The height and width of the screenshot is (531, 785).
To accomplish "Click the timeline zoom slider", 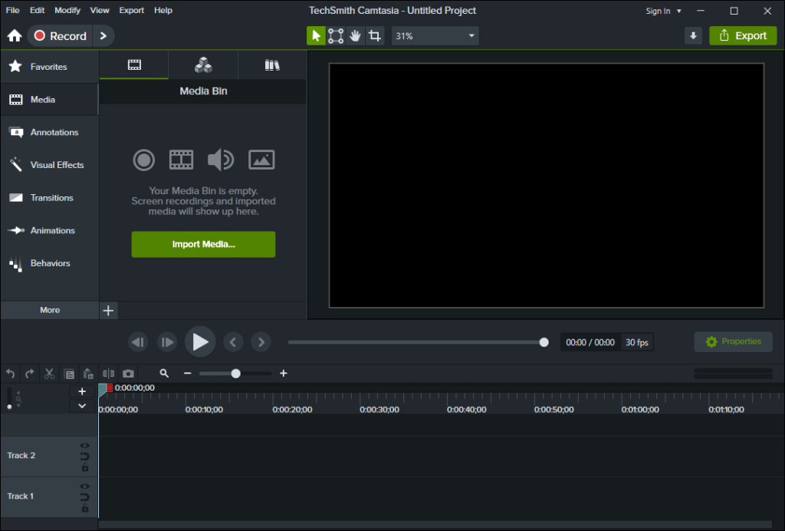I will [235, 374].
